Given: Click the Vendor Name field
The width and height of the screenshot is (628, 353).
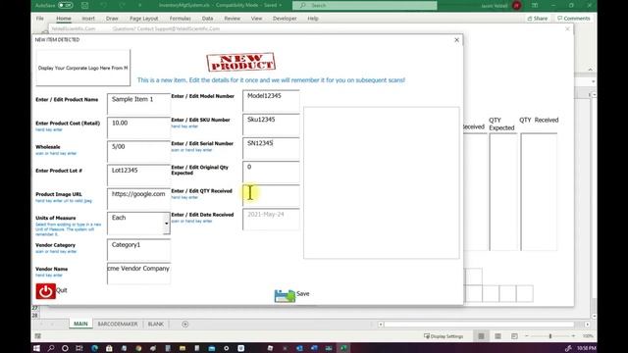Looking at the screenshot, I should tap(139, 274).
